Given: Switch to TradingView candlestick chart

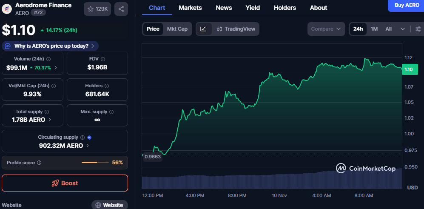Looking at the screenshot, I should coord(236,29).
